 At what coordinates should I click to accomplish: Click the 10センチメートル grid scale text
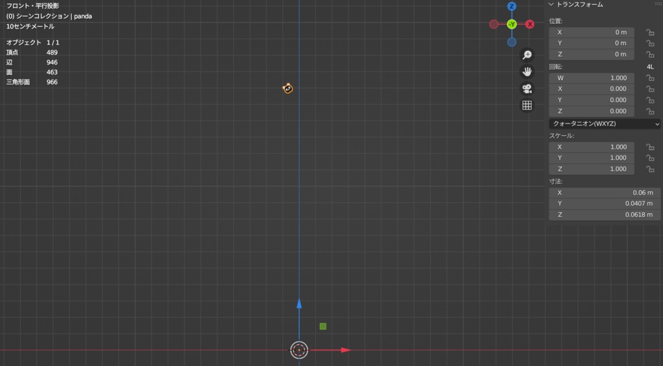[30, 26]
